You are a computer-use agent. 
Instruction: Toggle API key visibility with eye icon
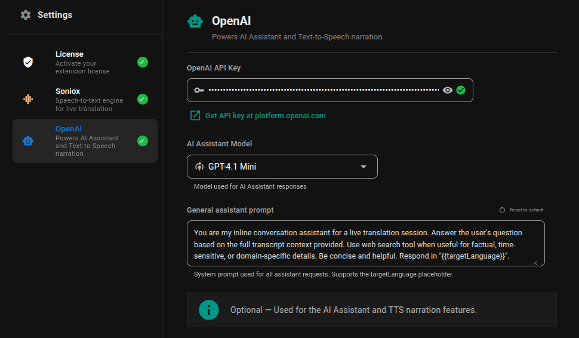pyautogui.click(x=448, y=90)
